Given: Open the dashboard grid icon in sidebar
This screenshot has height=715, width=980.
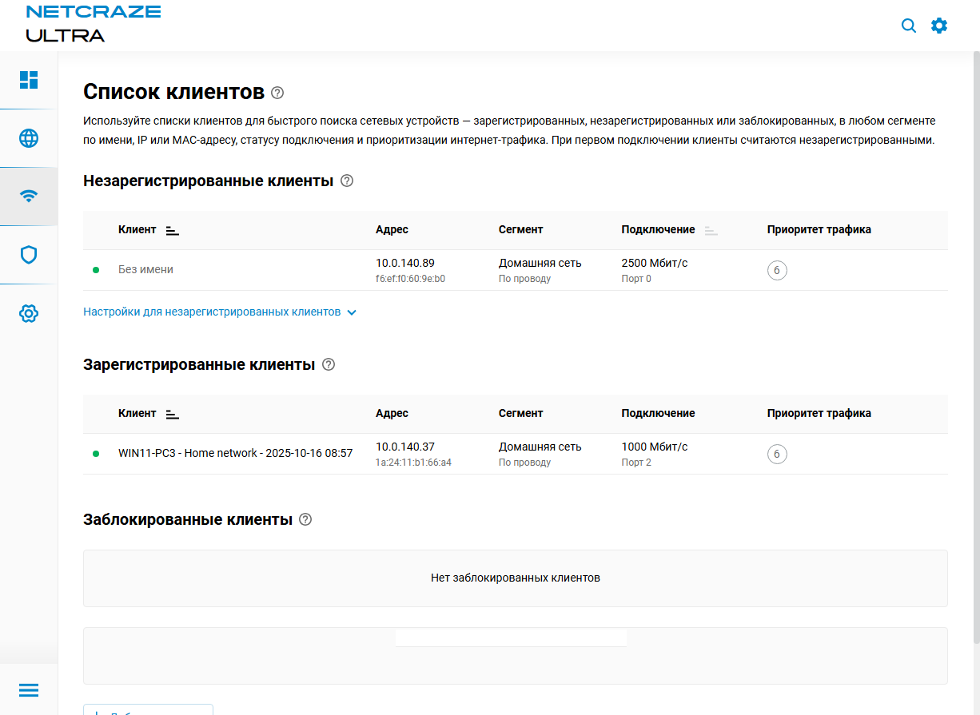Looking at the screenshot, I should [29, 80].
